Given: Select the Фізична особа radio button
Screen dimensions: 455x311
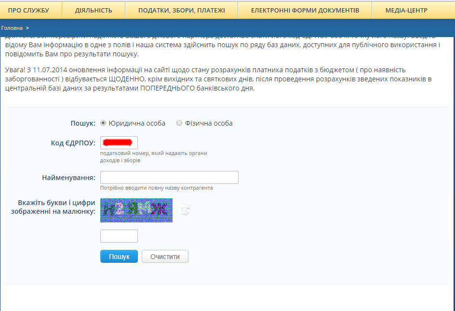Looking at the screenshot, I should point(179,123).
